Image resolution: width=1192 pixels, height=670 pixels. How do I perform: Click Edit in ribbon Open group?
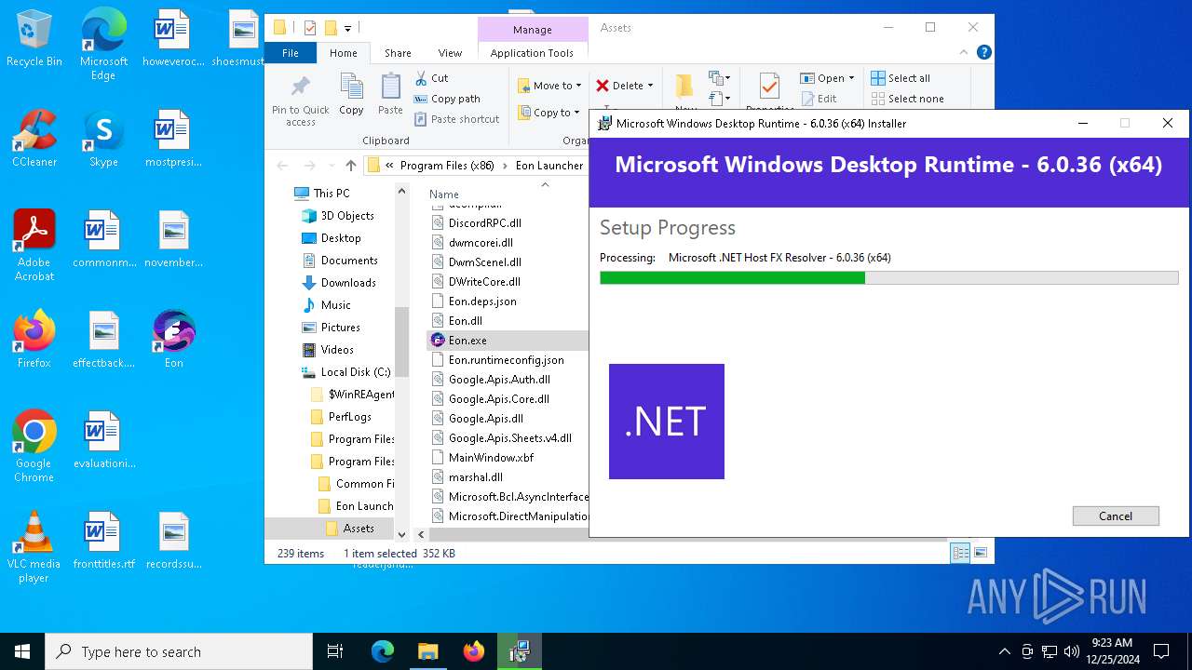pos(819,99)
